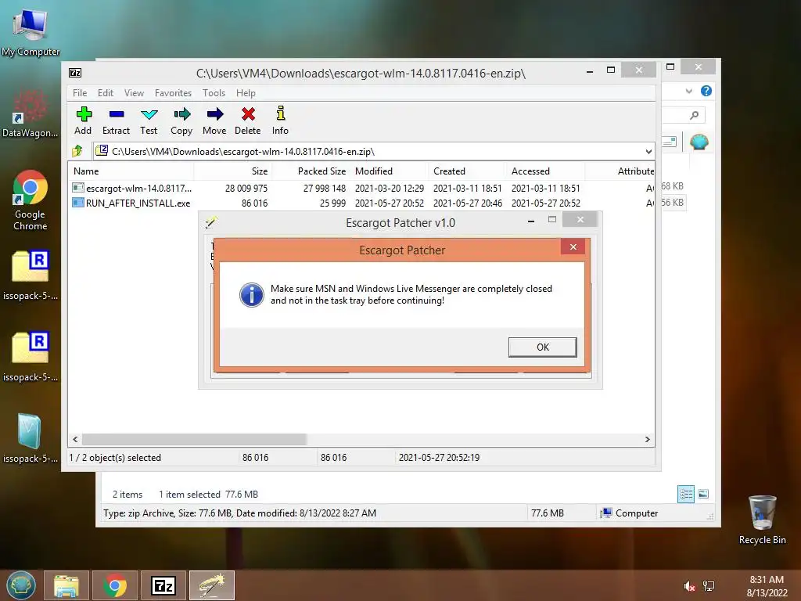This screenshot has width=801, height=601.
Task: Click the Info toolbar icon
Action: pyautogui.click(x=280, y=121)
